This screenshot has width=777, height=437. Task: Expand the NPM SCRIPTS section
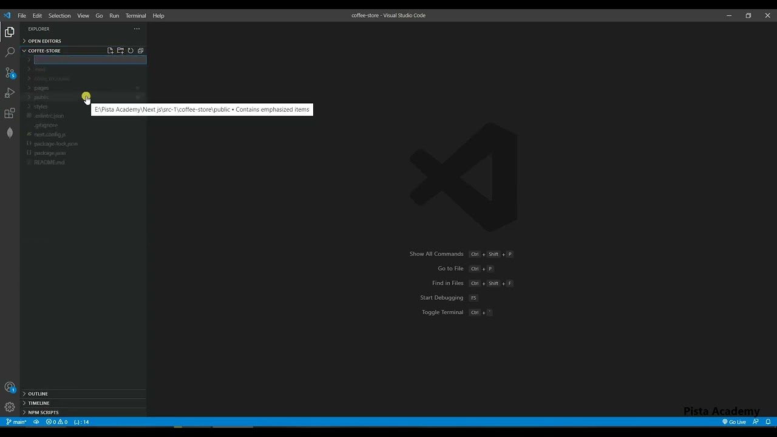[x=83, y=413]
